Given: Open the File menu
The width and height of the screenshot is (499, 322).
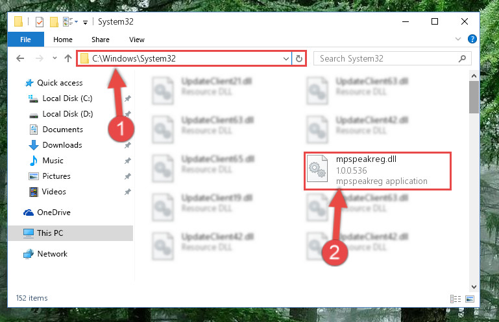Looking at the screenshot, I should coord(25,40).
